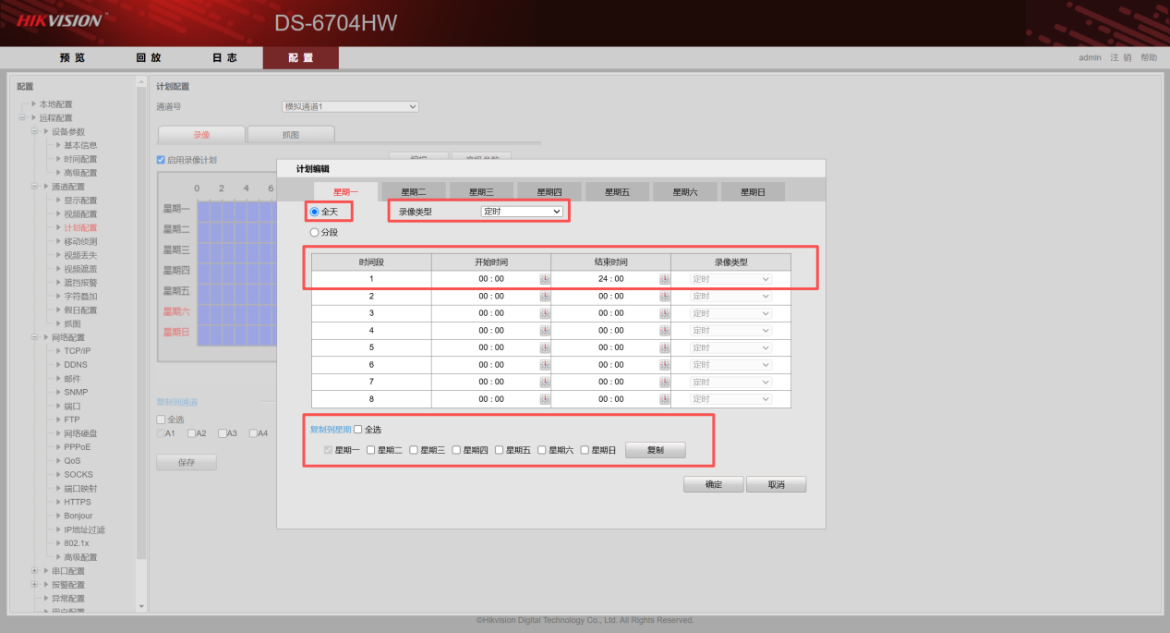
Task: Click clock icon for period 3 start time
Action: click(x=545, y=313)
